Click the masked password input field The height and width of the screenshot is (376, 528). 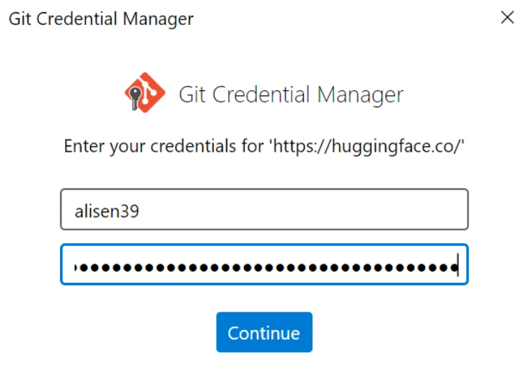click(264, 265)
